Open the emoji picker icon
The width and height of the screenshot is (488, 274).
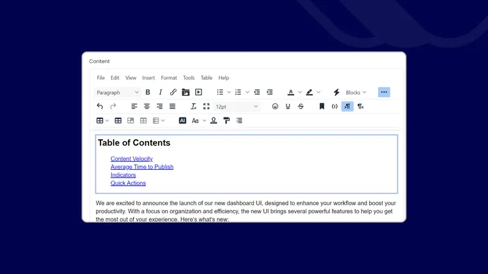coord(275,107)
